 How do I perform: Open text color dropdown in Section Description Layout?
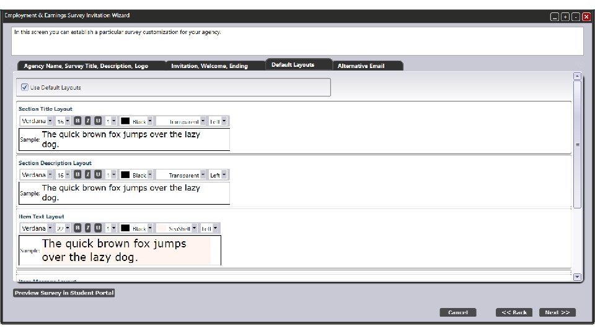[150, 175]
